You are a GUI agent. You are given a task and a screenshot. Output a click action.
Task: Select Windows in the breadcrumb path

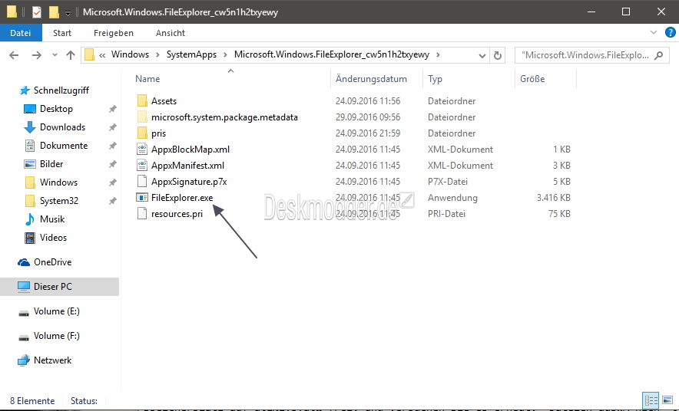coord(130,54)
